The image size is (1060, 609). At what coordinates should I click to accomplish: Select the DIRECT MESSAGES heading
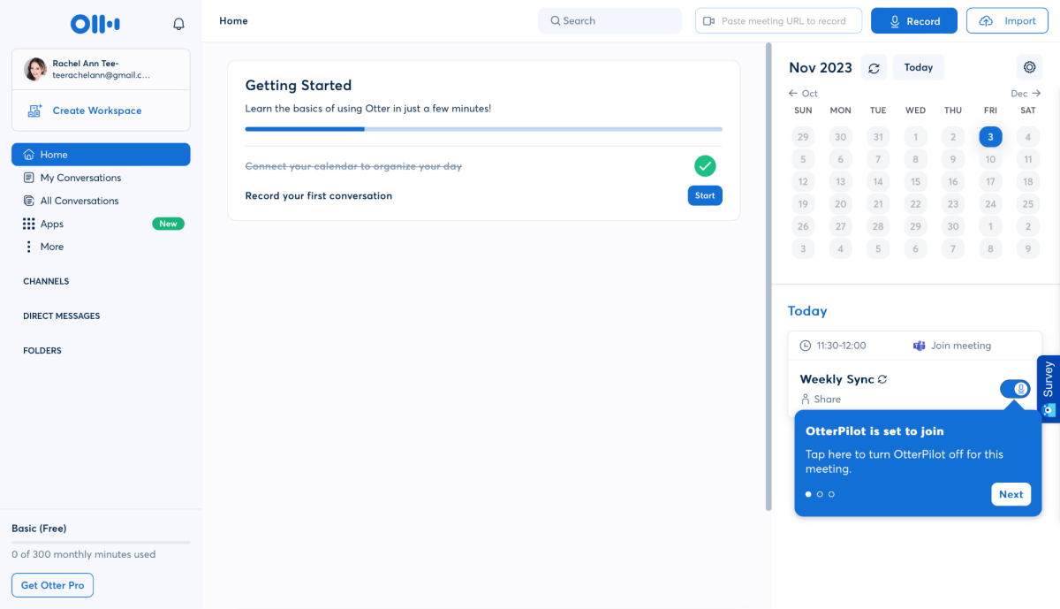click(62, 316)
